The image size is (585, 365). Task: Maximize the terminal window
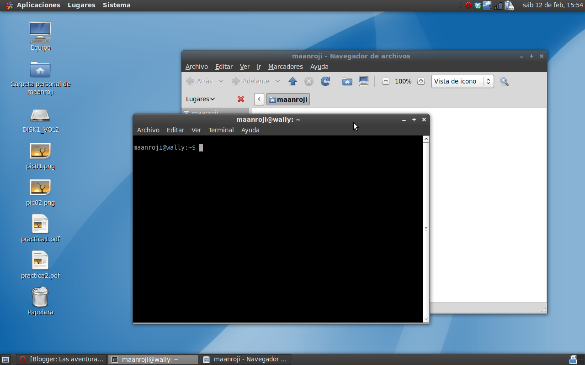[414, 120]
